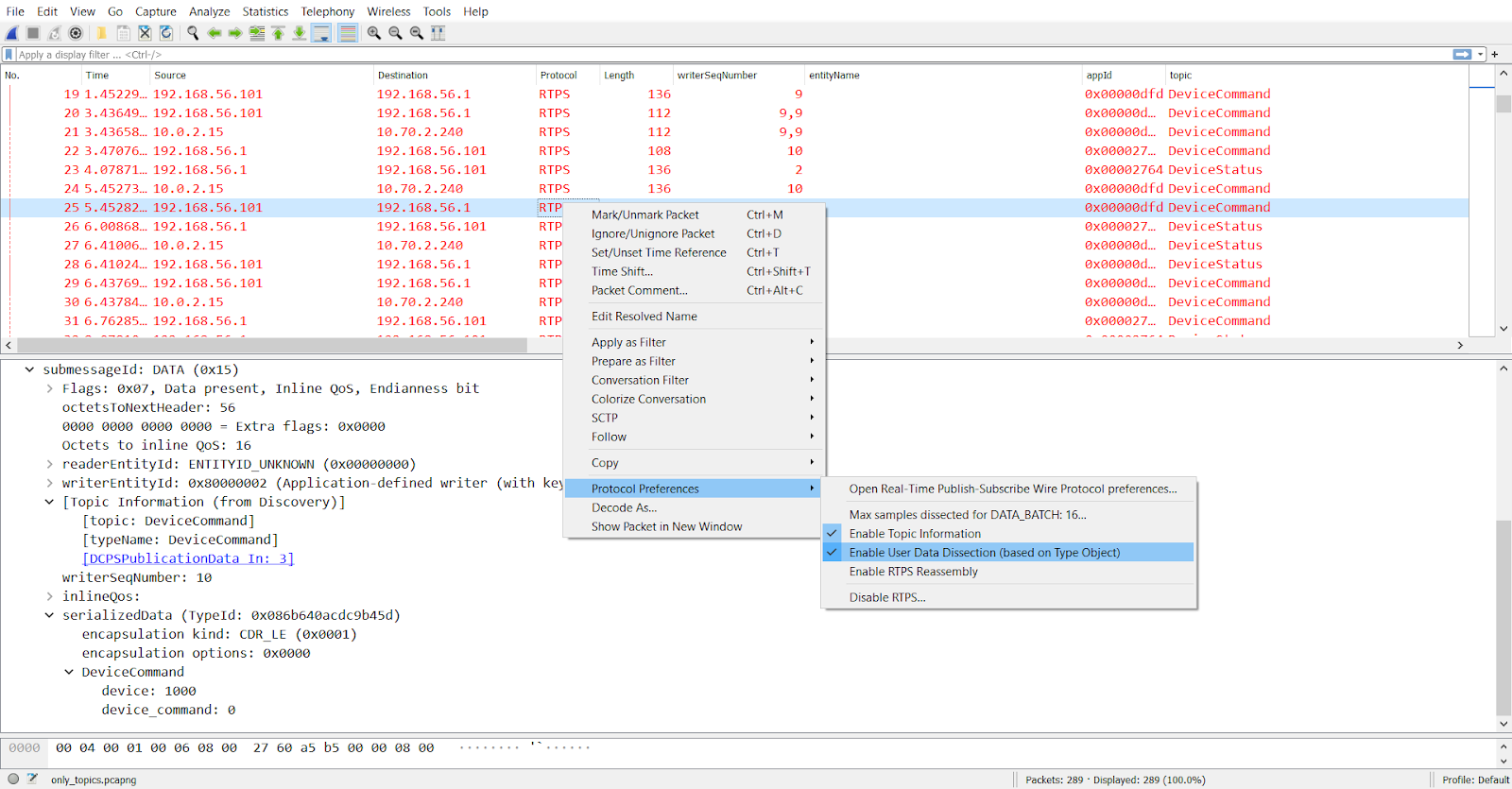Select Show Packet in New Window

click(x=666, y=526)
